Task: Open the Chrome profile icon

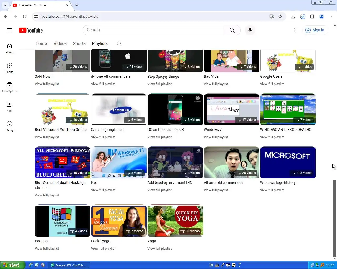Action: (322, 16)
